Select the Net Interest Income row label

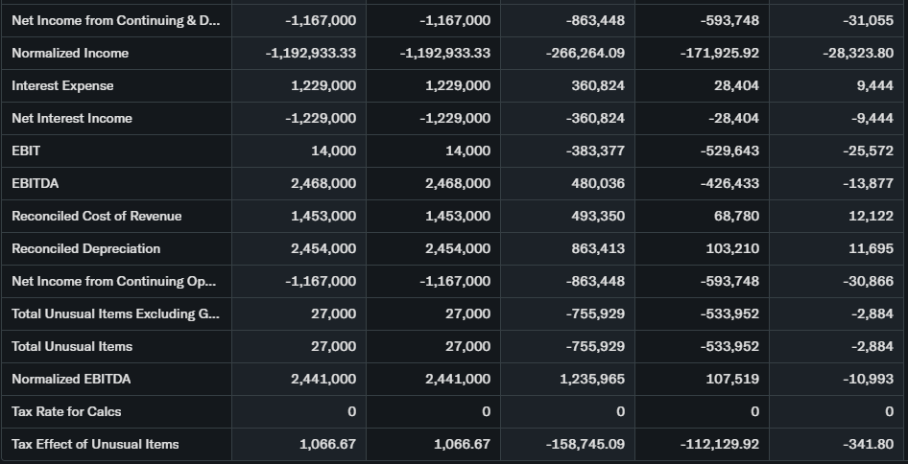click(x=72, y=118)
